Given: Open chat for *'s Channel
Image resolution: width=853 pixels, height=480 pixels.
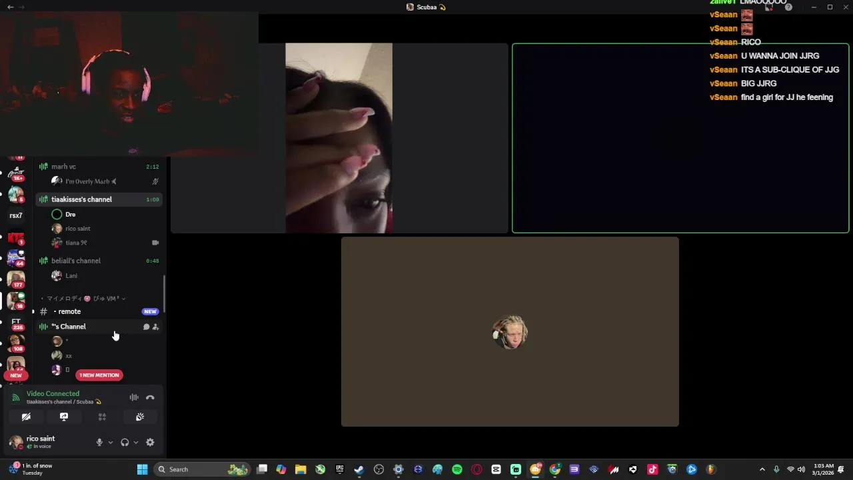Looking at the screenshot, I should [x=146, y=327].
